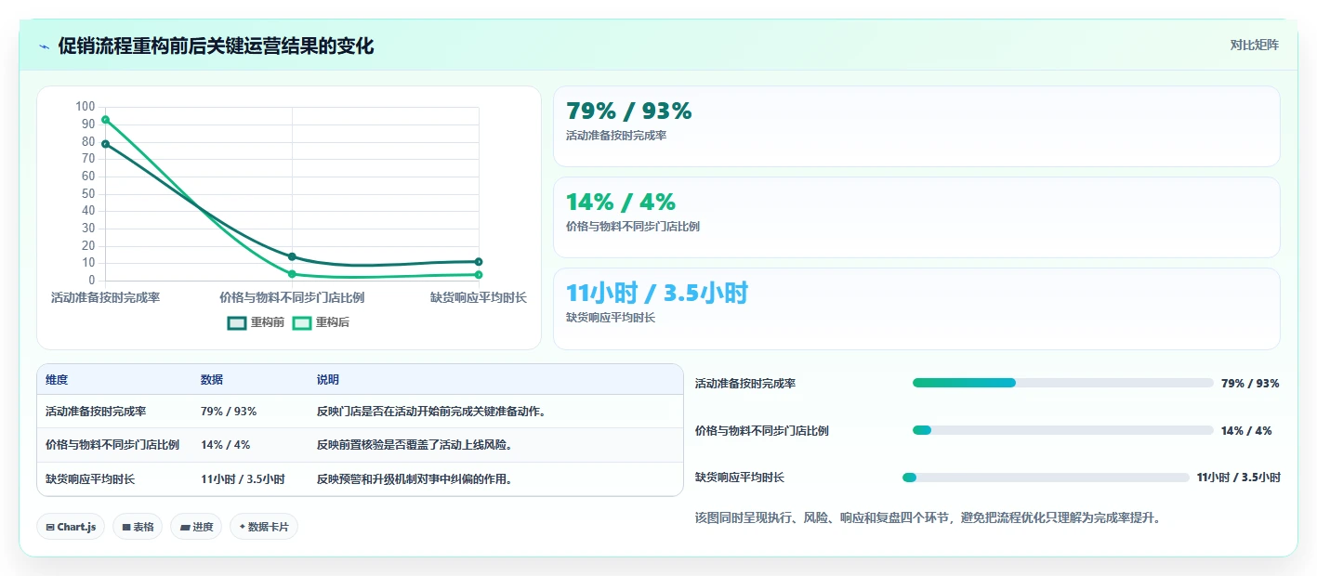Image resolution: width=1317 pixels, height=576 pixels.
Task: Click the 重构前 point for 缺货响应平均时长
Action: coord(479,262)
